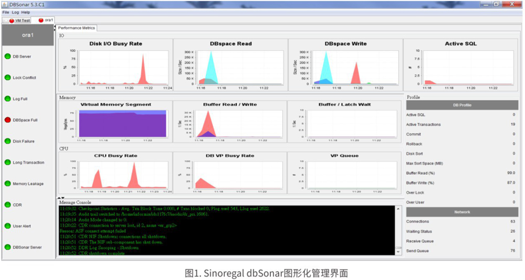This screenshot has height=280, width=525.
Task: Click the Lock Conflict label
Action: click(25, 78)
